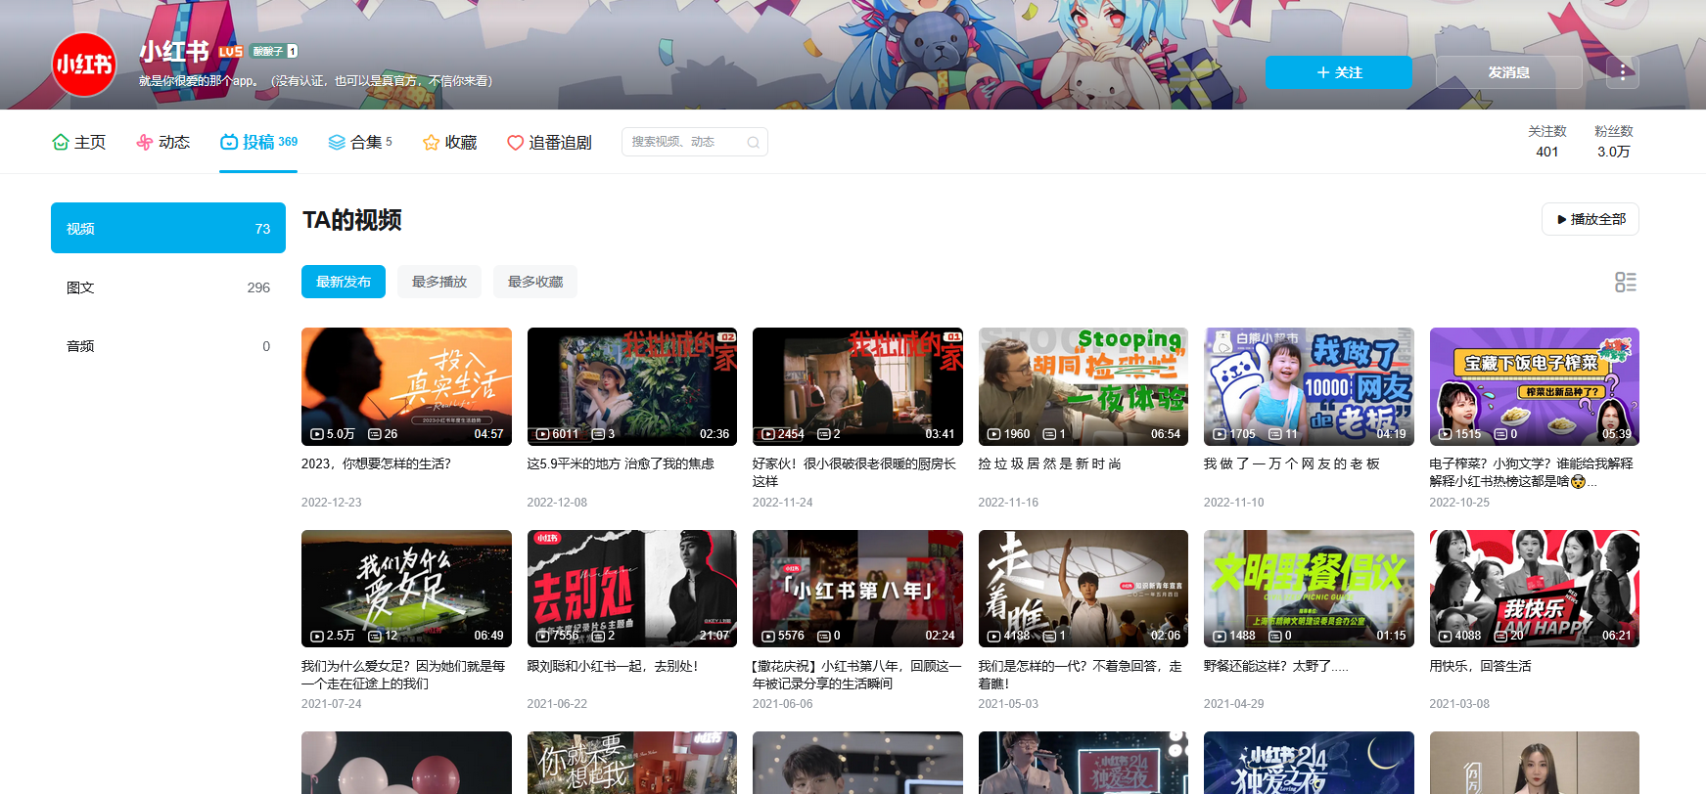
Task: Open the 我快乐 I AM HAPPY thumbnail
Action: pyautogui.click(x=1535, y=589)
